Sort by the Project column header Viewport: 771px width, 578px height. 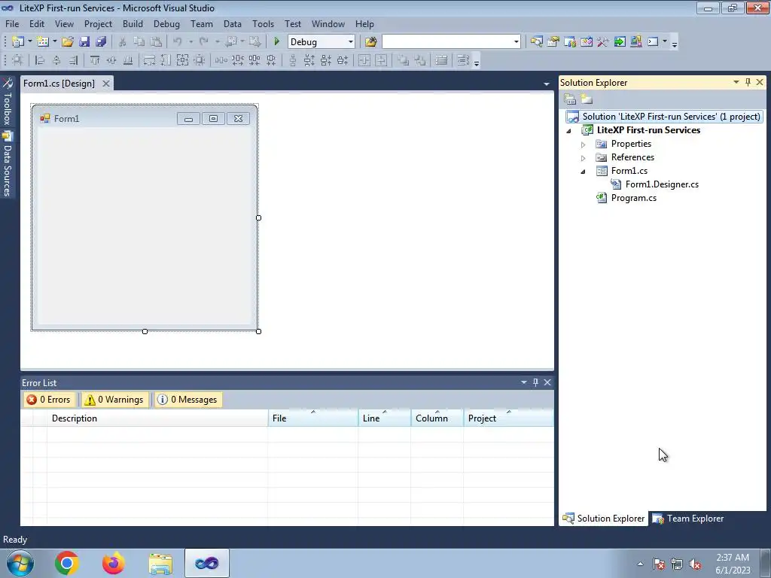tap(508, 418)
